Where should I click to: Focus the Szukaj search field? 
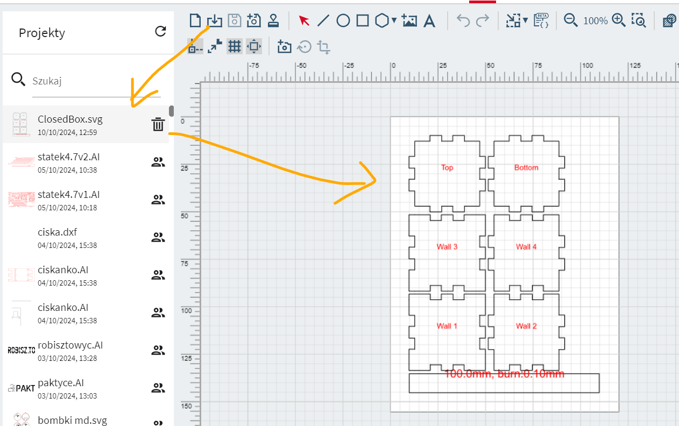point(96,82)
